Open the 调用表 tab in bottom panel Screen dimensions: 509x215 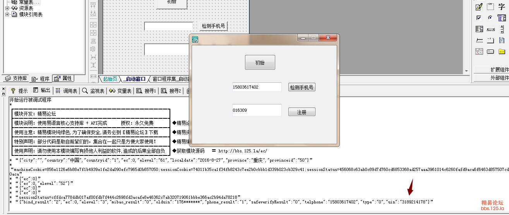coord(66,91)
